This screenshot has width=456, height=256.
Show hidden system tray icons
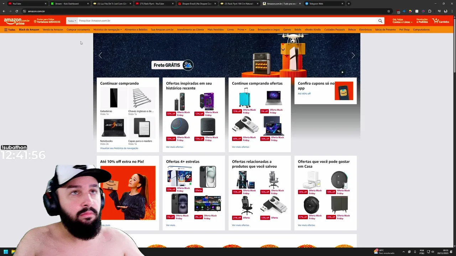pos(404,252)
